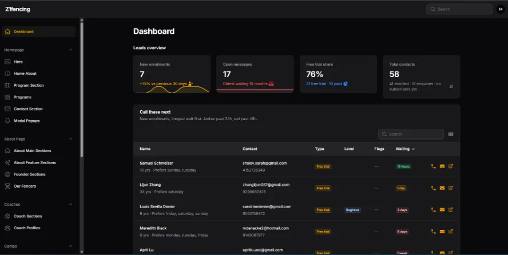The image size is (508, 255).
Task: Open the Free trial share card
Action: (x=338, y=74)
